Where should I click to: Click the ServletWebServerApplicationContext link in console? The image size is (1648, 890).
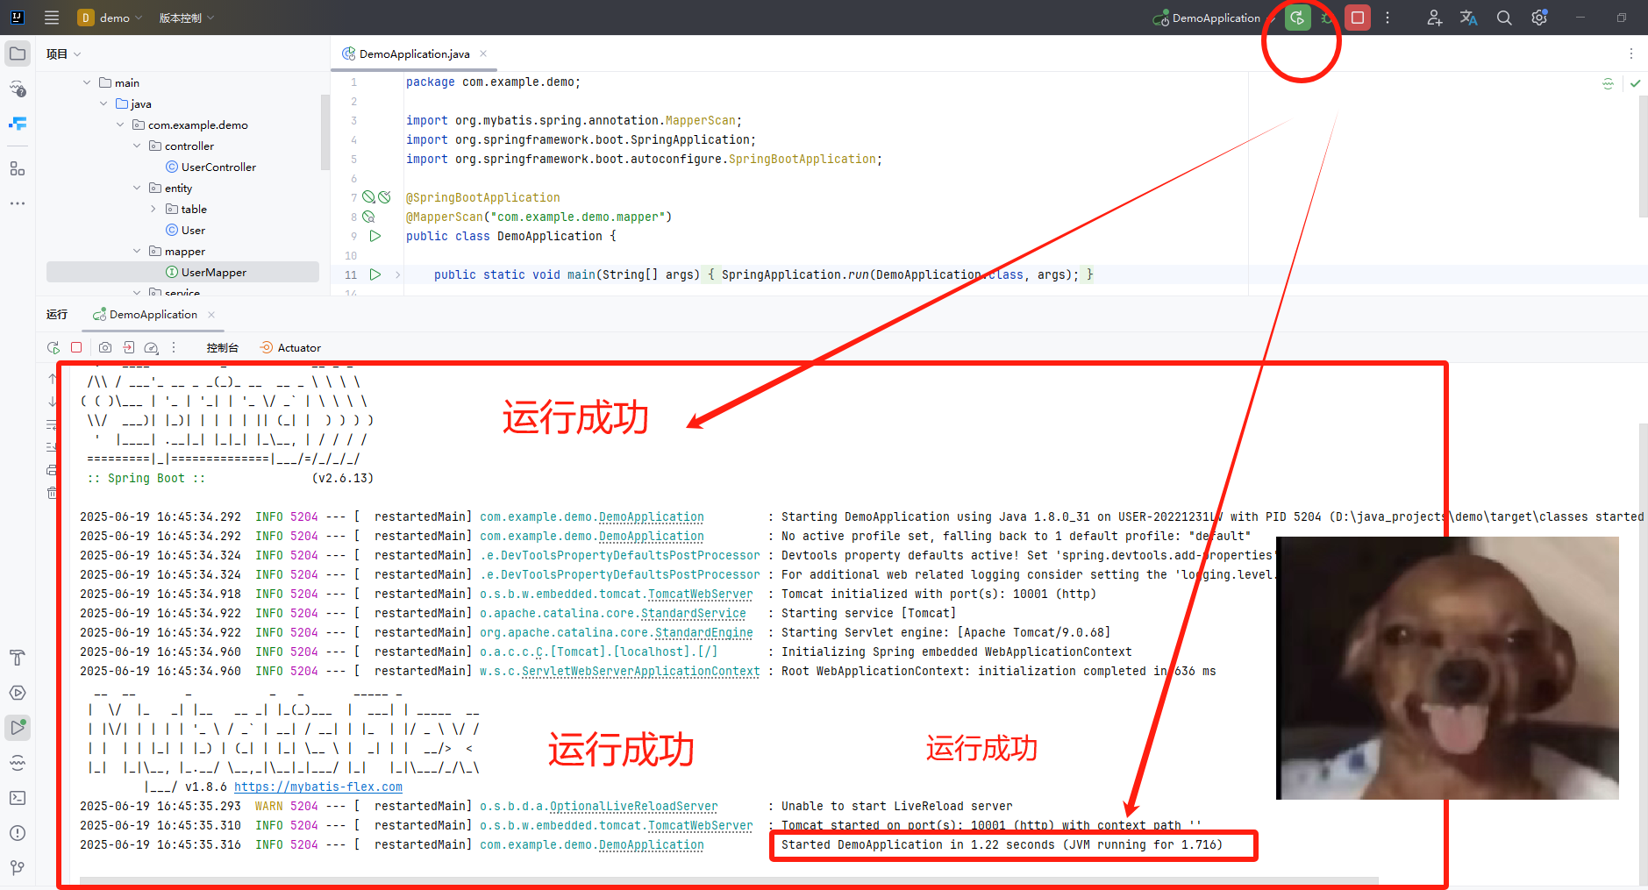click(x=640, y=671)
